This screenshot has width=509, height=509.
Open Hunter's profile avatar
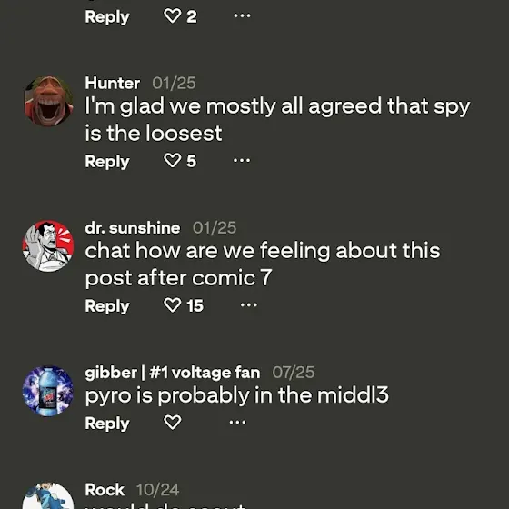[48, 101]
